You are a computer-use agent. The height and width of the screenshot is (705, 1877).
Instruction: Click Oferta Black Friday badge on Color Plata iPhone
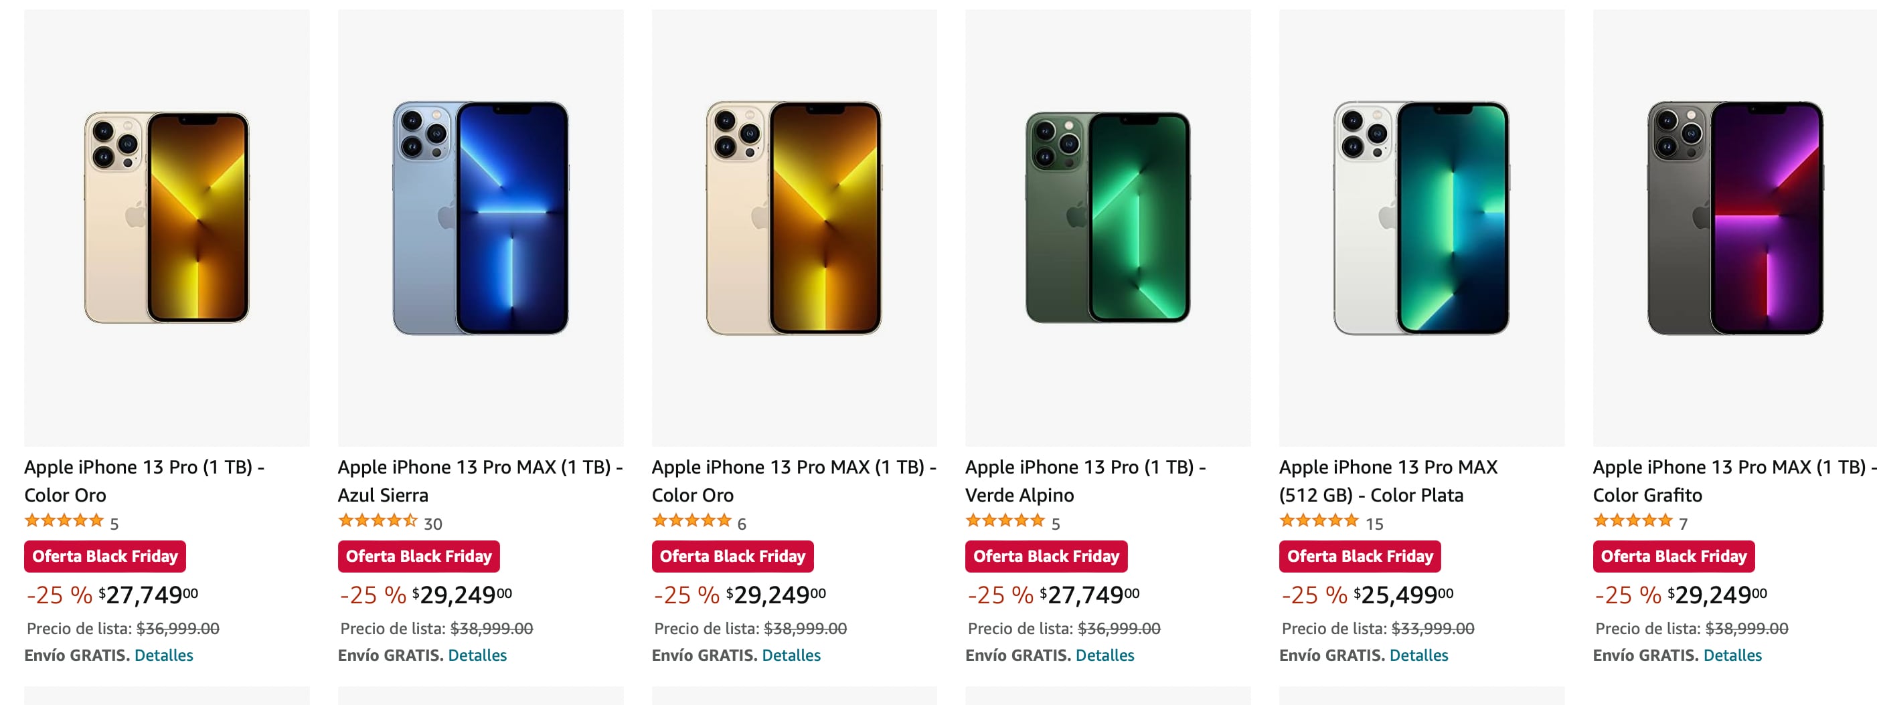coord(1360,557)
